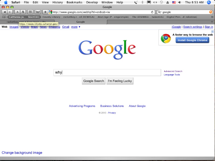
Task: Open Spotlight search in menu bar
Action: (x=209, y=2)
